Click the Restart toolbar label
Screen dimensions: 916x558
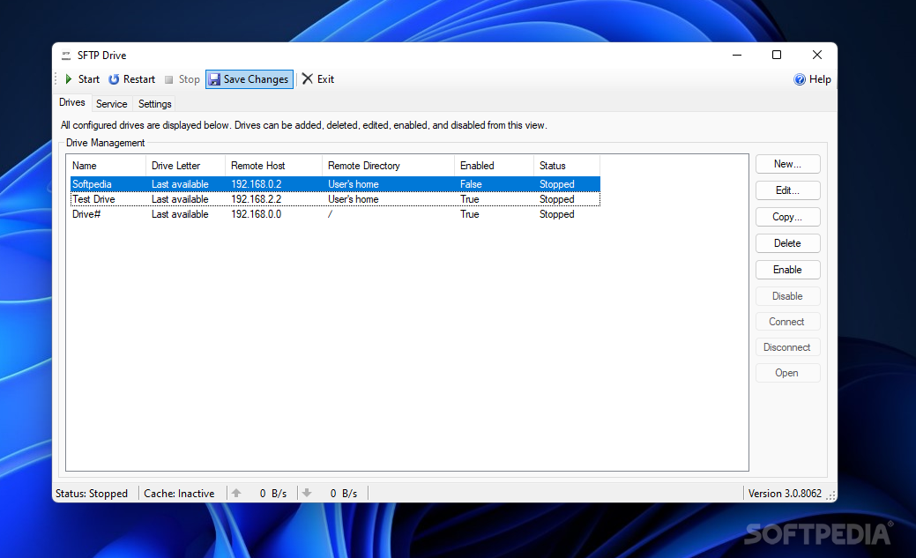pyautogui.click(x=139, y=78)
